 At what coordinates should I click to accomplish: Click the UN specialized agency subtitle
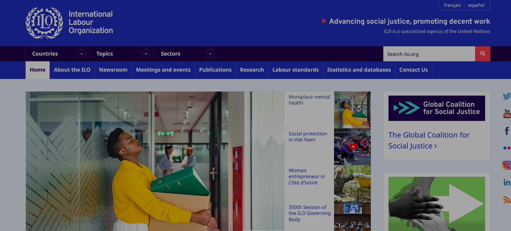tap(437, 31)
